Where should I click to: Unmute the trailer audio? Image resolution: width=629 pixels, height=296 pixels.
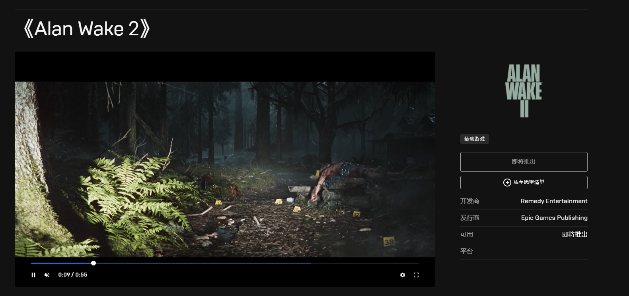[x=47, y=275]
